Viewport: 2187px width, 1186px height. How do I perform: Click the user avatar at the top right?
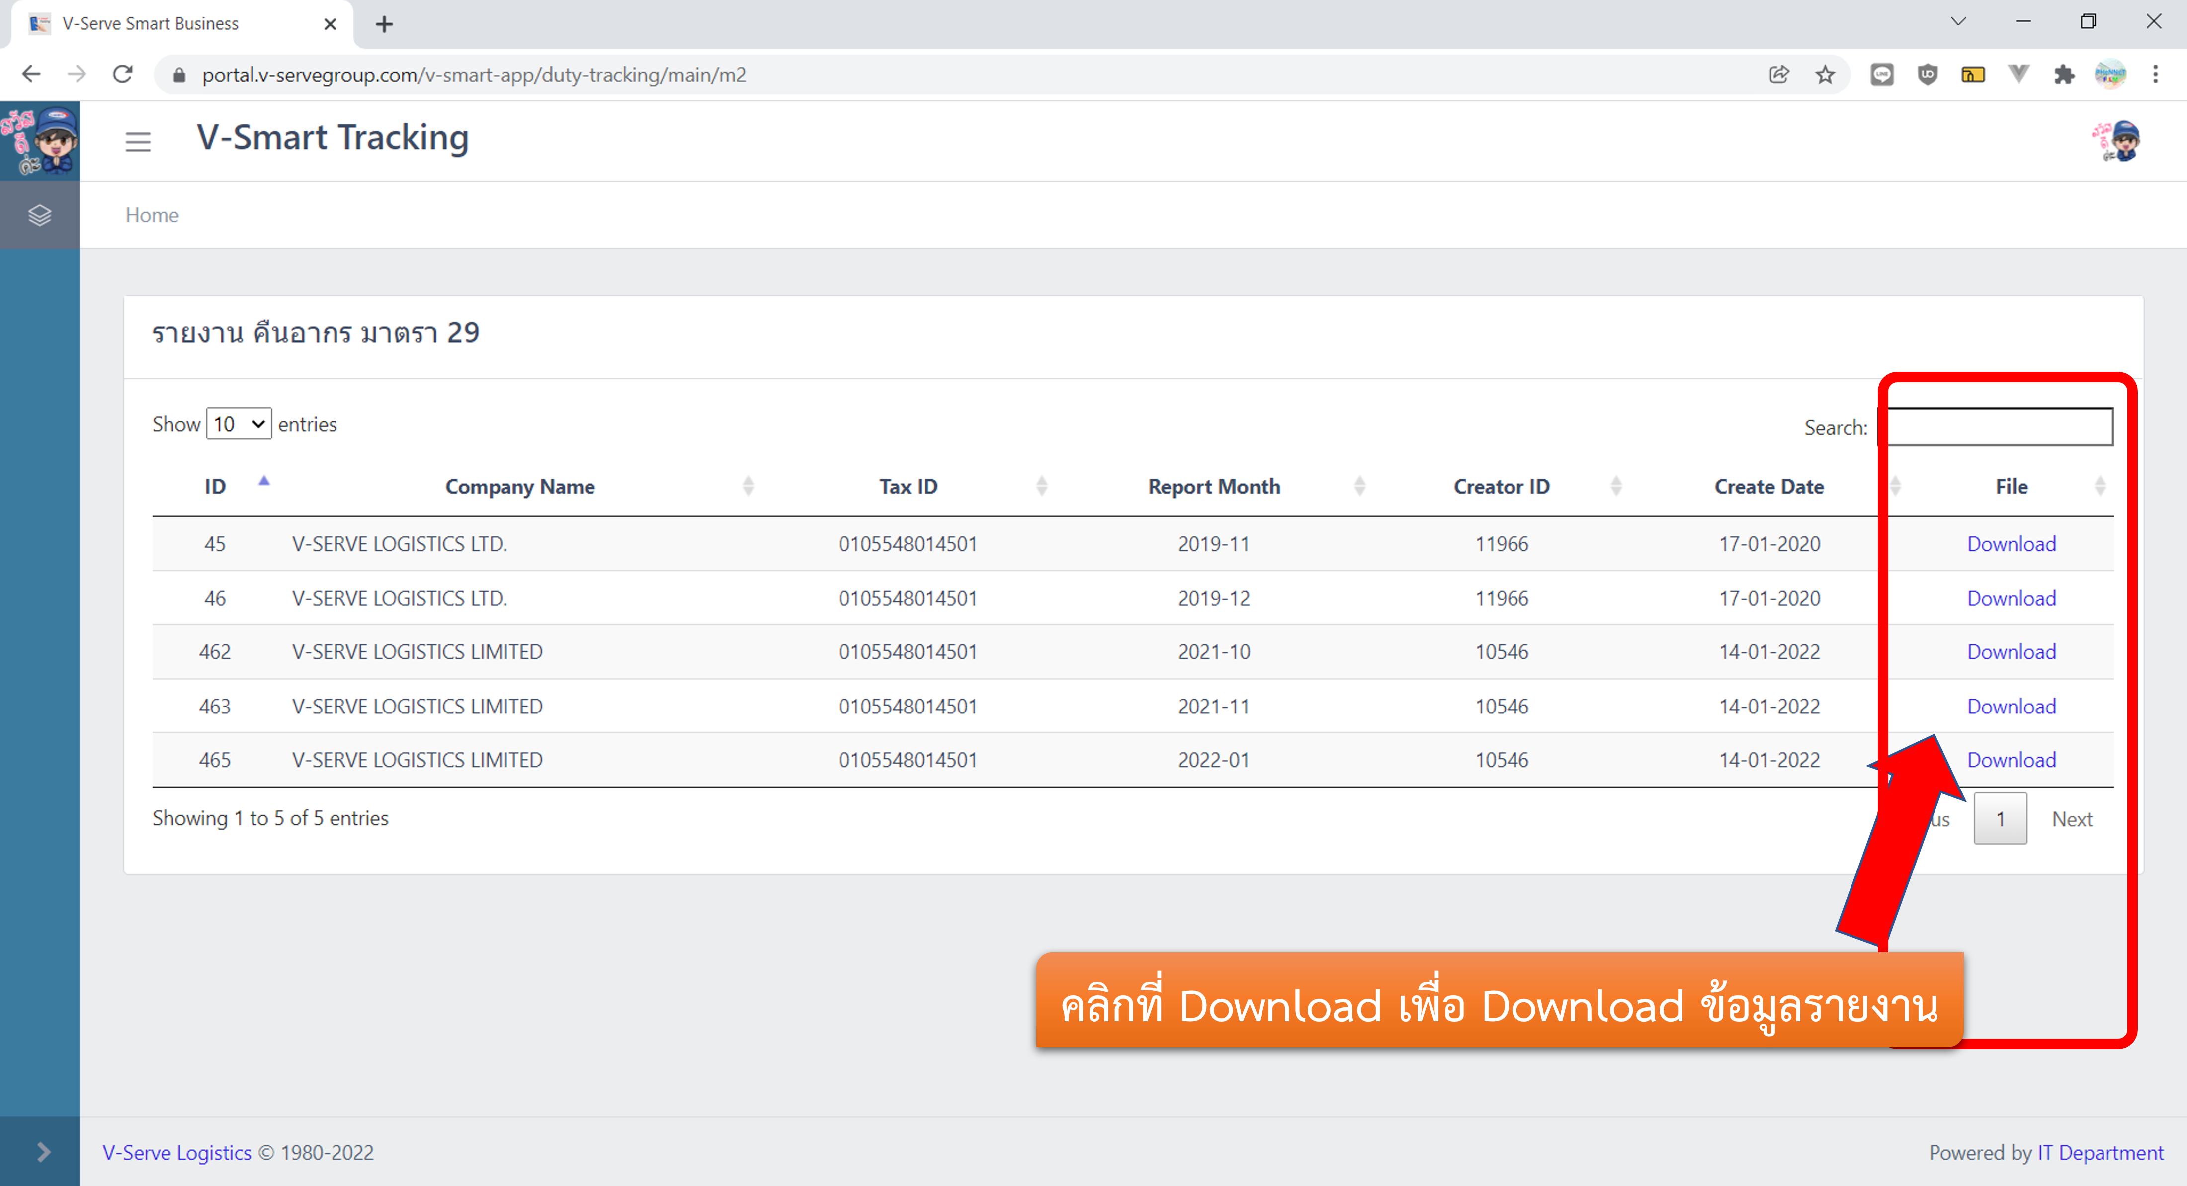click(2116, 141)
